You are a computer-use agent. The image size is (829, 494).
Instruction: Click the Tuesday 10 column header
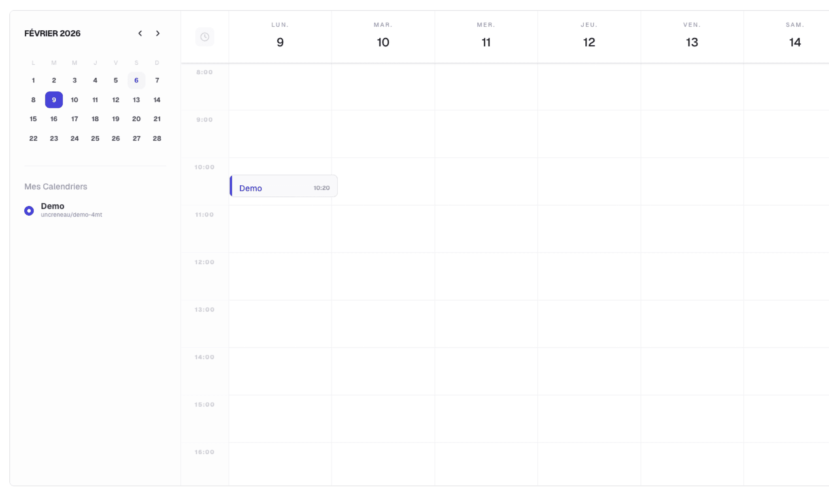(x=383, y=37)
